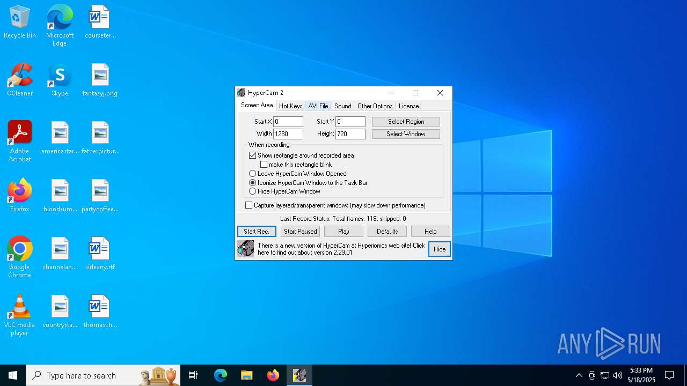
Task: Open Microsoft Edge desktop shortcut
Action: pos(60,26)
